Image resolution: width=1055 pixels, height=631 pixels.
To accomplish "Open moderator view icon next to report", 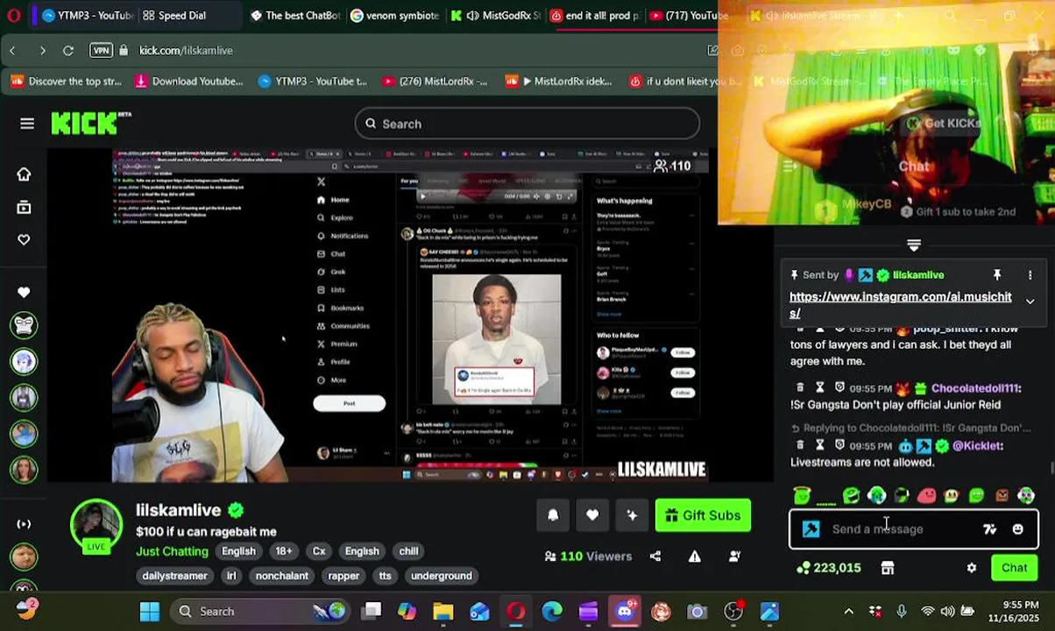I will pyautogui.click(x=734, y=556).
